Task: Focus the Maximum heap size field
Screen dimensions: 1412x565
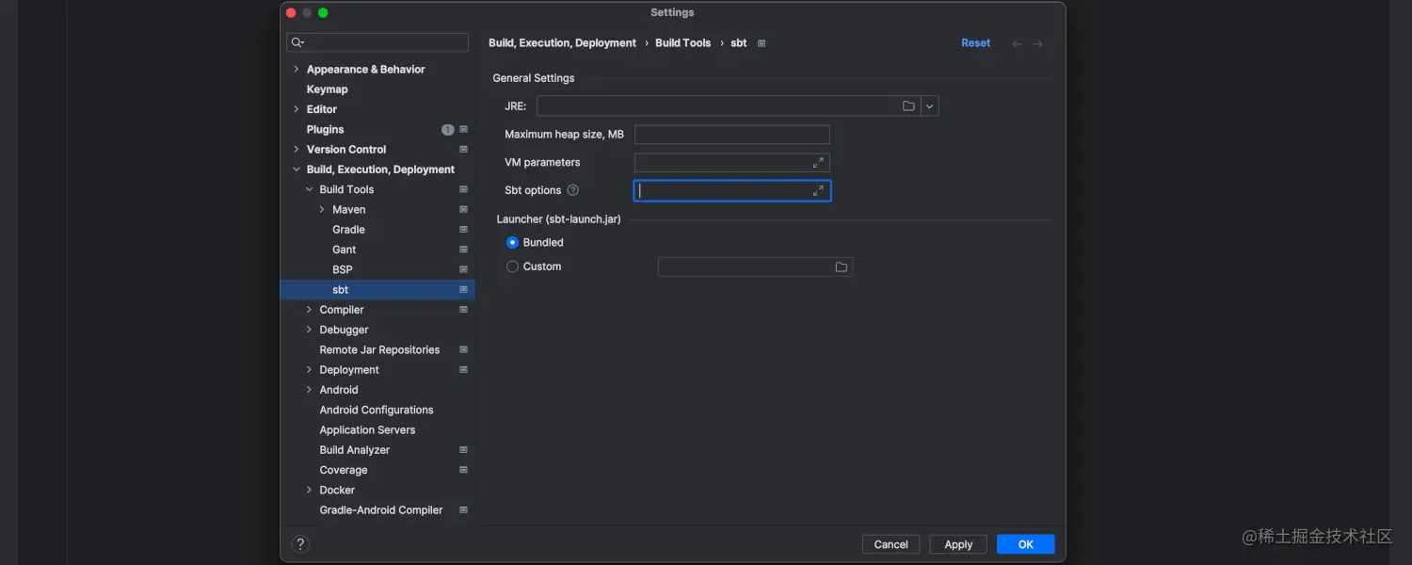Action: click(x=731, y=135)
